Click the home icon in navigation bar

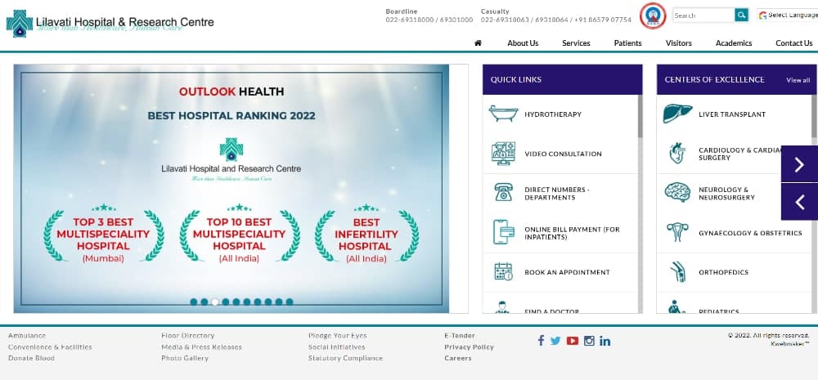pos(478,43)
